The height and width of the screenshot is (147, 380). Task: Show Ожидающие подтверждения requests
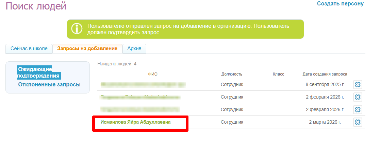coord(39,72)
